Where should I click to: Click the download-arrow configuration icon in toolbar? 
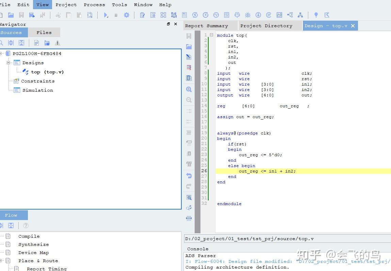pos(258,15)
